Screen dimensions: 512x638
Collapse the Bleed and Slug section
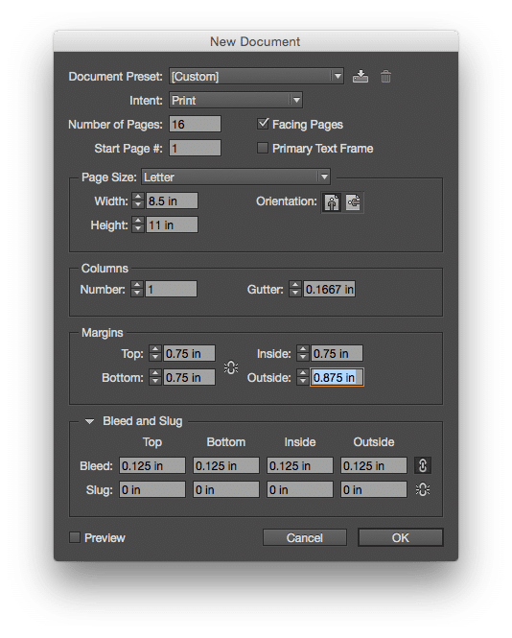pos(89,421)
